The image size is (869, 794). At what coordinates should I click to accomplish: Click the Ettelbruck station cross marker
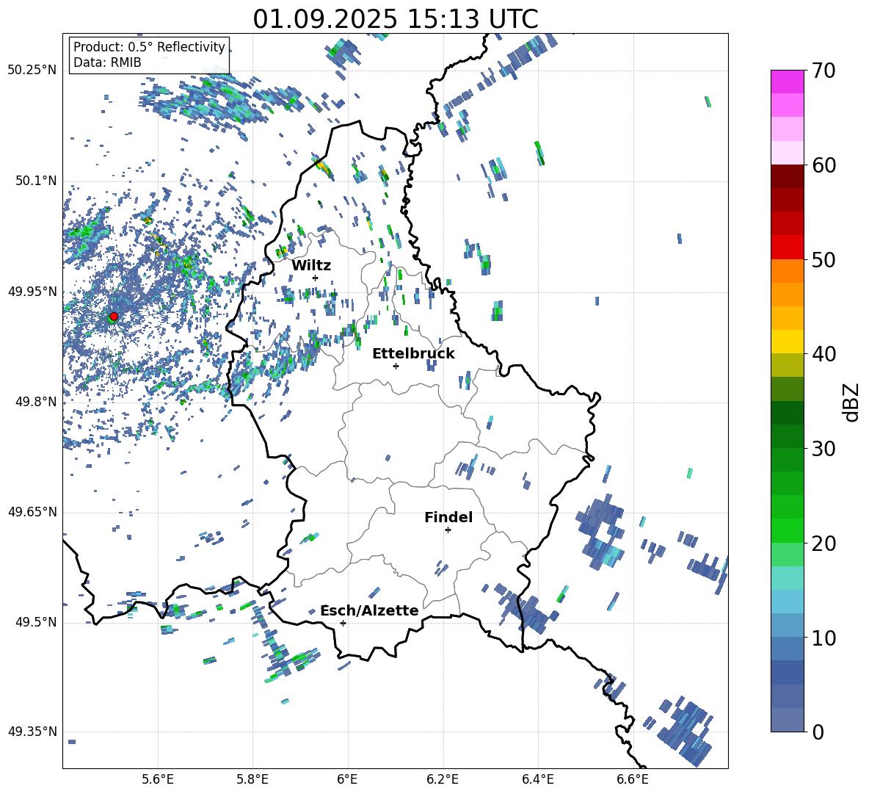(x=396, y=366)
